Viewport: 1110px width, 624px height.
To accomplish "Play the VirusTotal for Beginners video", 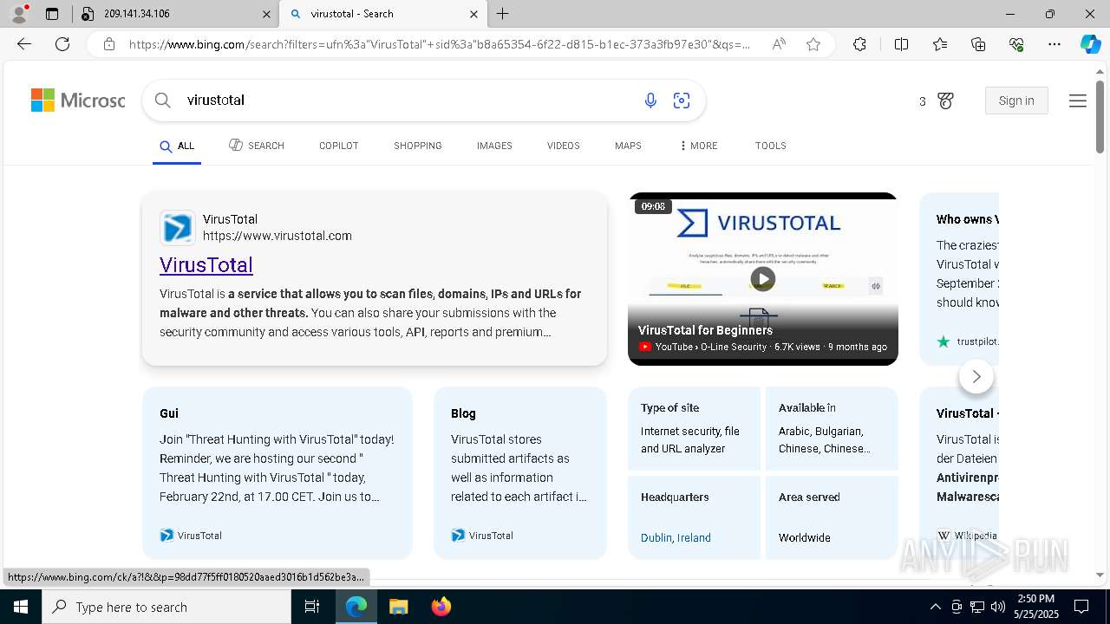I will click(763, 279).
